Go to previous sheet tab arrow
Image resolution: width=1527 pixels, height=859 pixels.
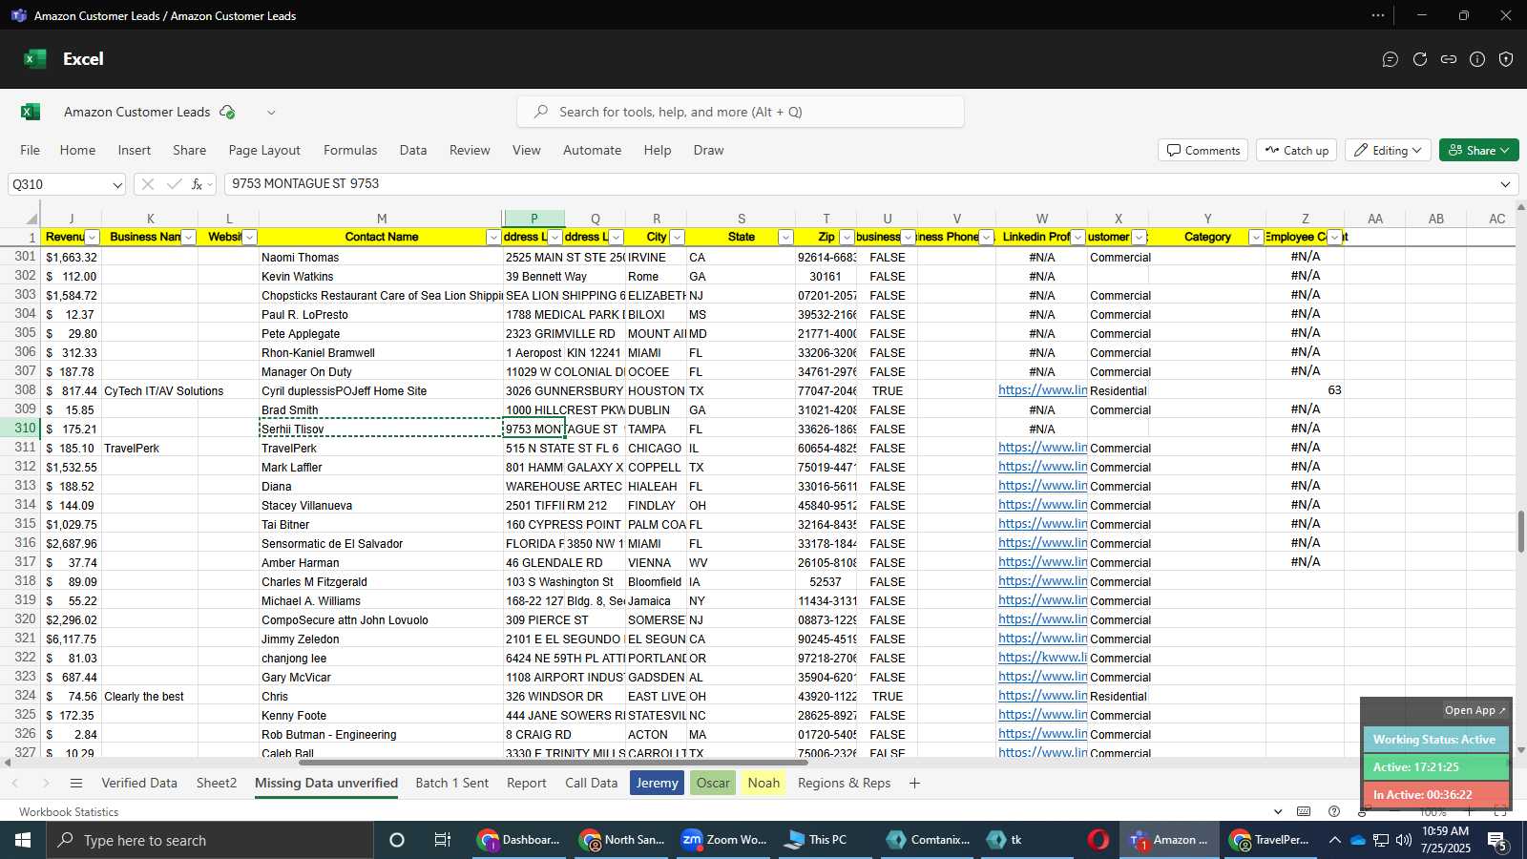pyautogui.click(x=15, y=783)
